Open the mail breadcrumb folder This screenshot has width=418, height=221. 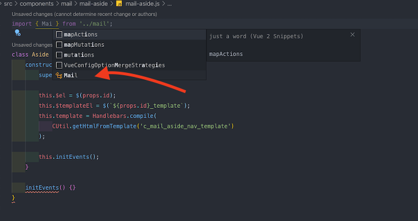[67, 3]
